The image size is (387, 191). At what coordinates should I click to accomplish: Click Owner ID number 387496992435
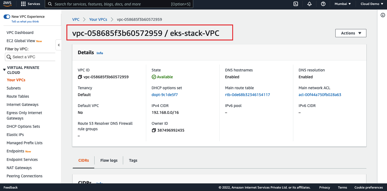tap(171, 130)
